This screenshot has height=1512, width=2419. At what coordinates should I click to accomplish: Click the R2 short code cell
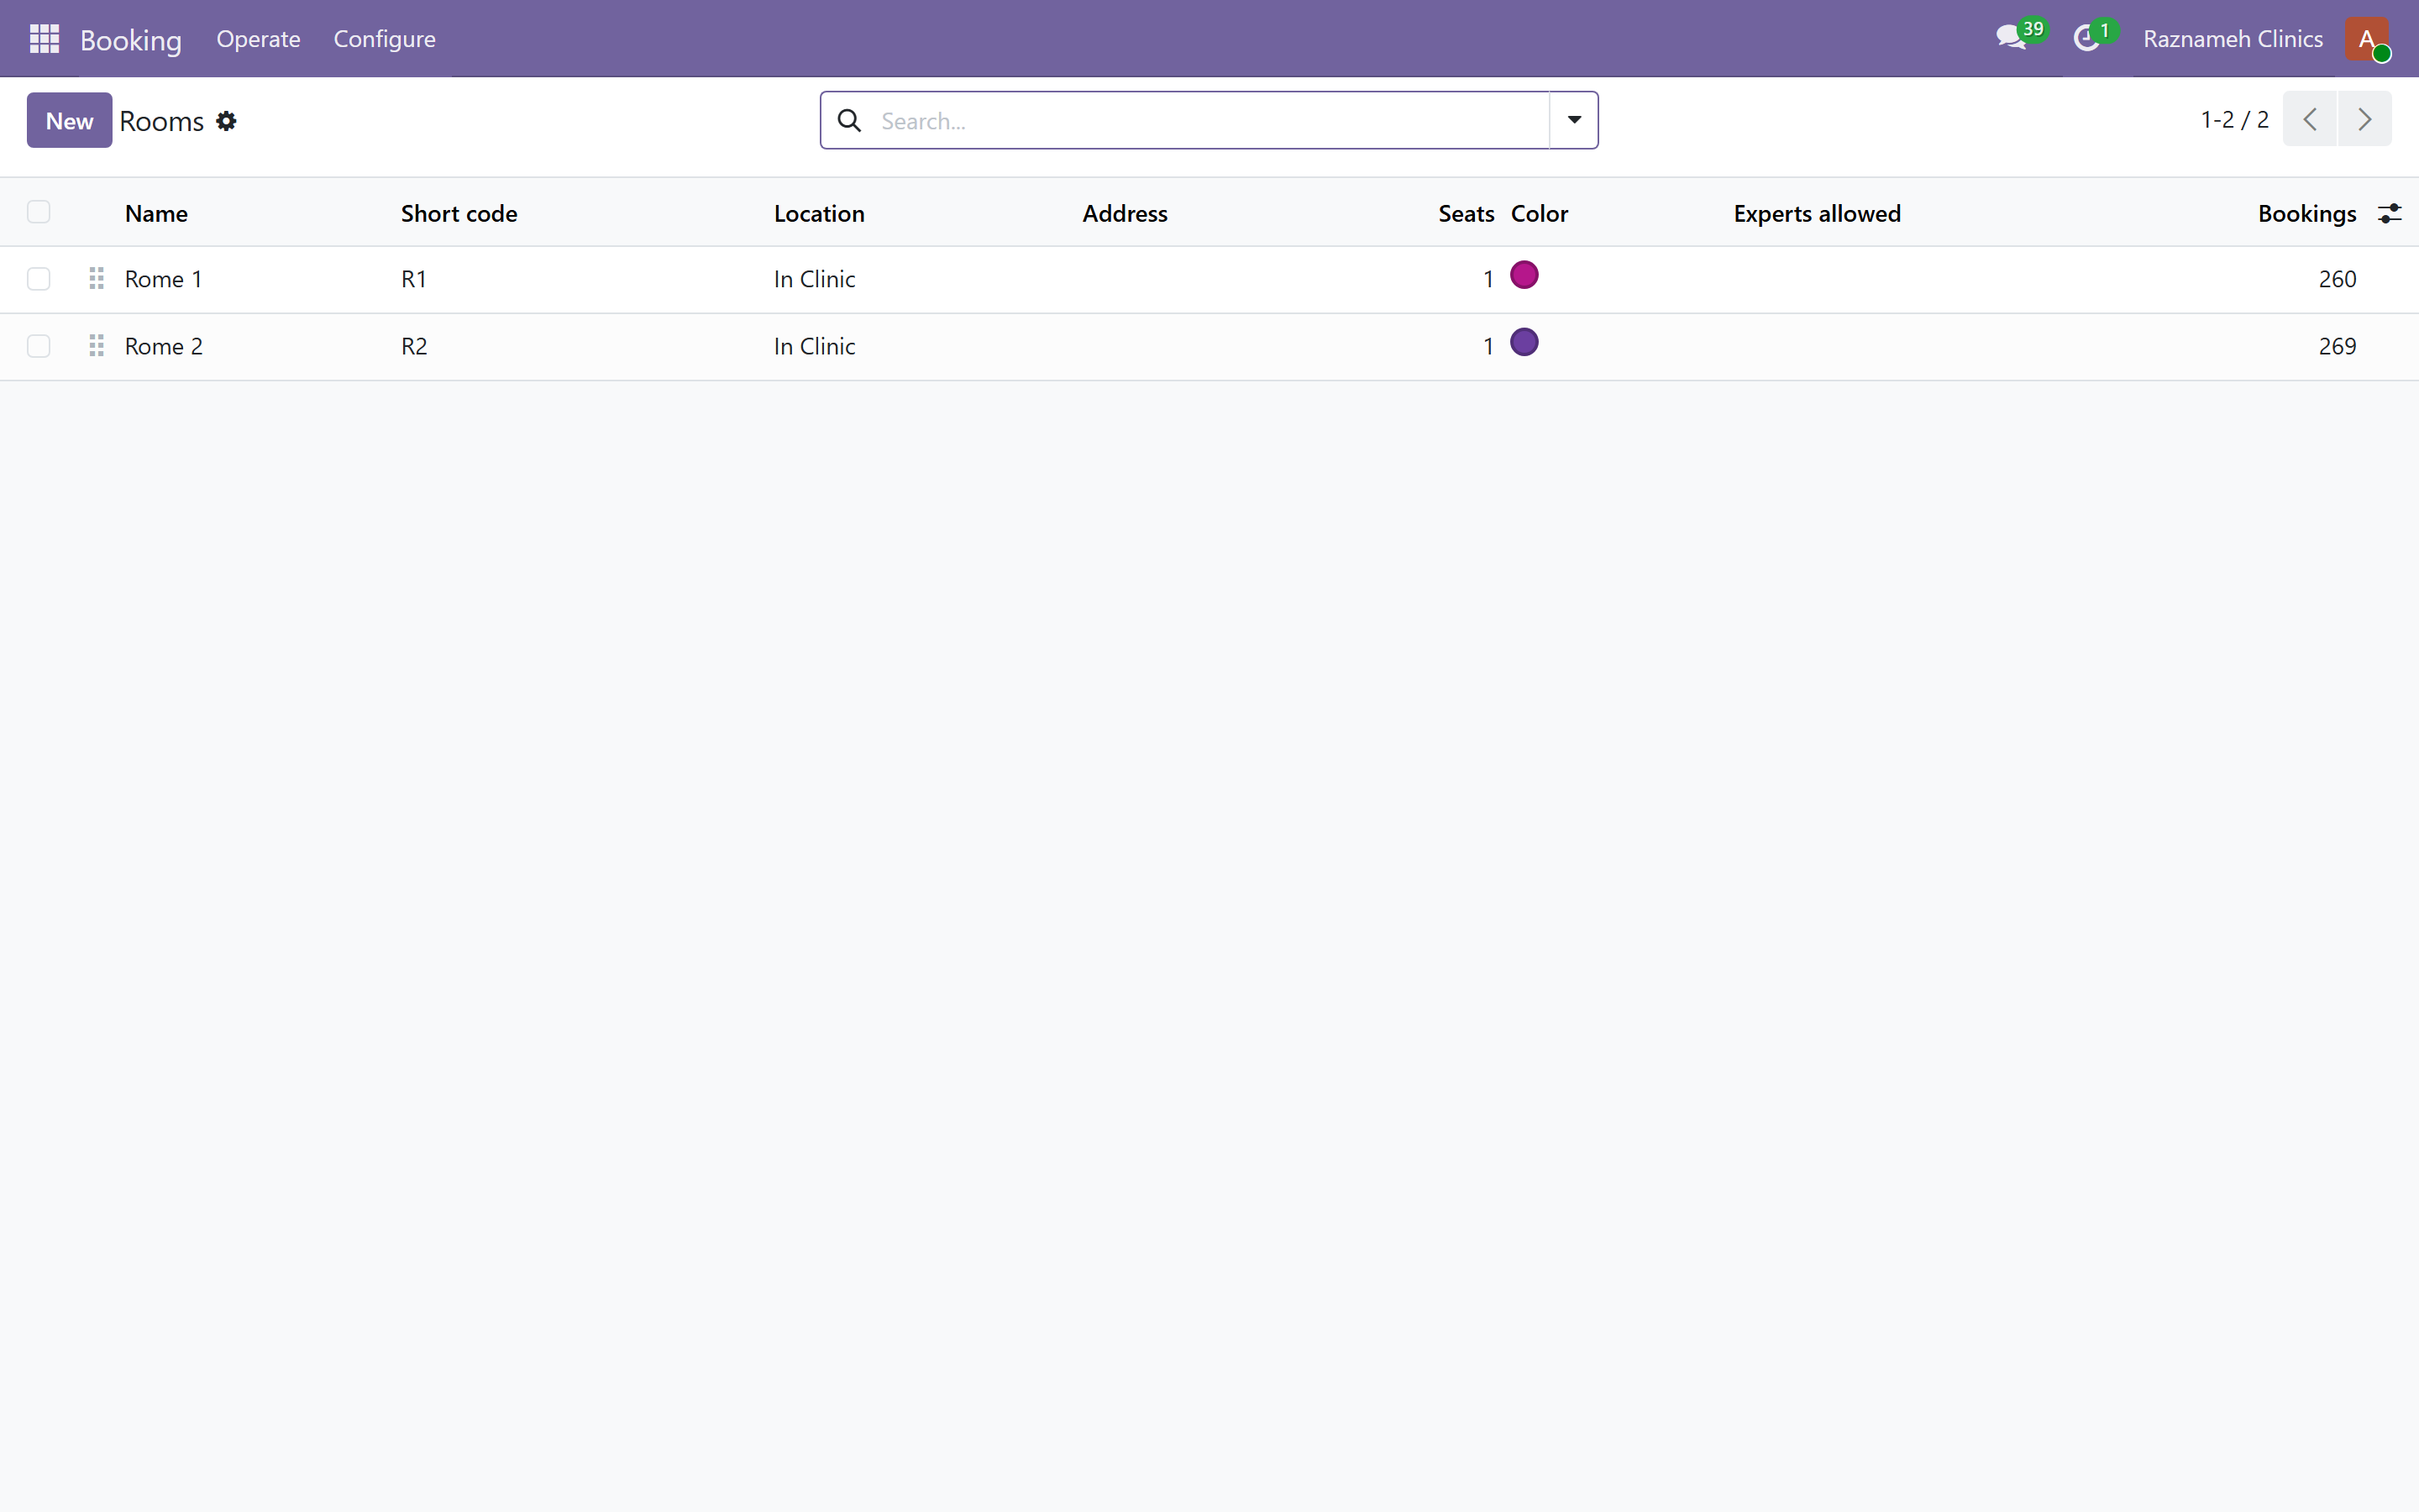(x=414, y=346)
